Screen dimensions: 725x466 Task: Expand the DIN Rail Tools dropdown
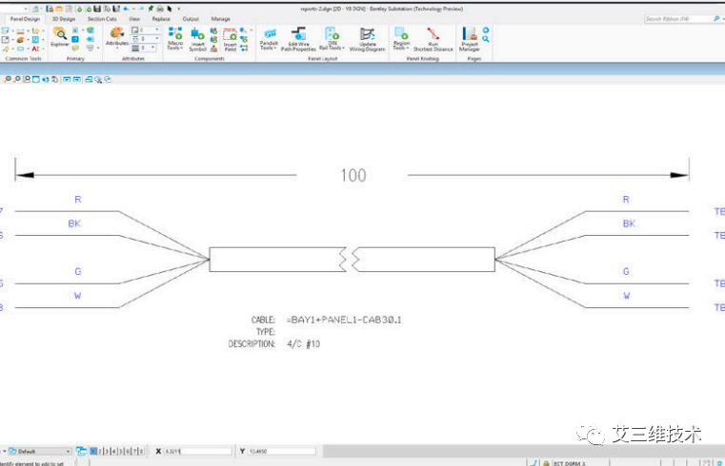tap(332, 39)
